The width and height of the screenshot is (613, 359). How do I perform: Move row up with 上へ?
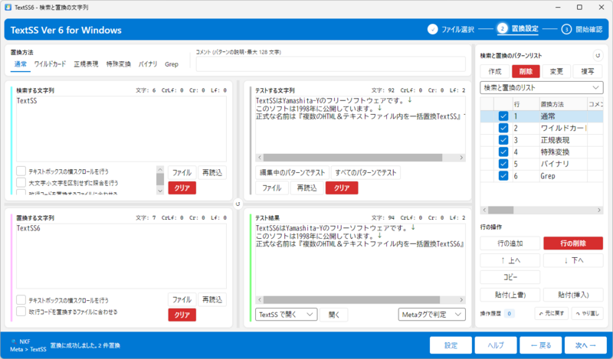pyautogui.click(x=510, y=260)
